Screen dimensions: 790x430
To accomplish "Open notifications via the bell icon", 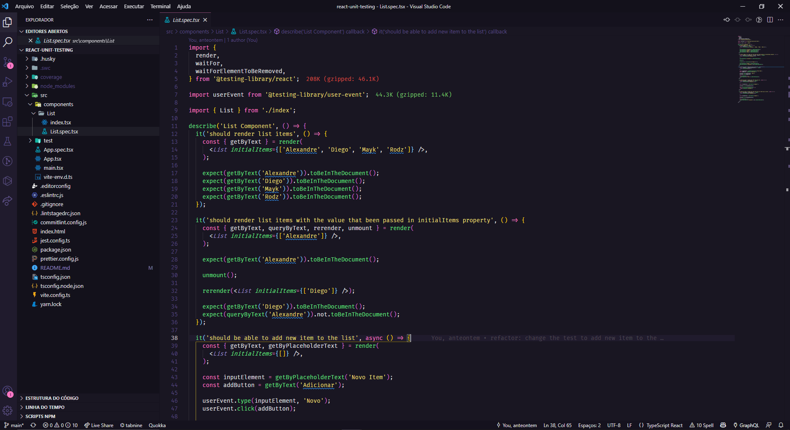I will 781,425.
